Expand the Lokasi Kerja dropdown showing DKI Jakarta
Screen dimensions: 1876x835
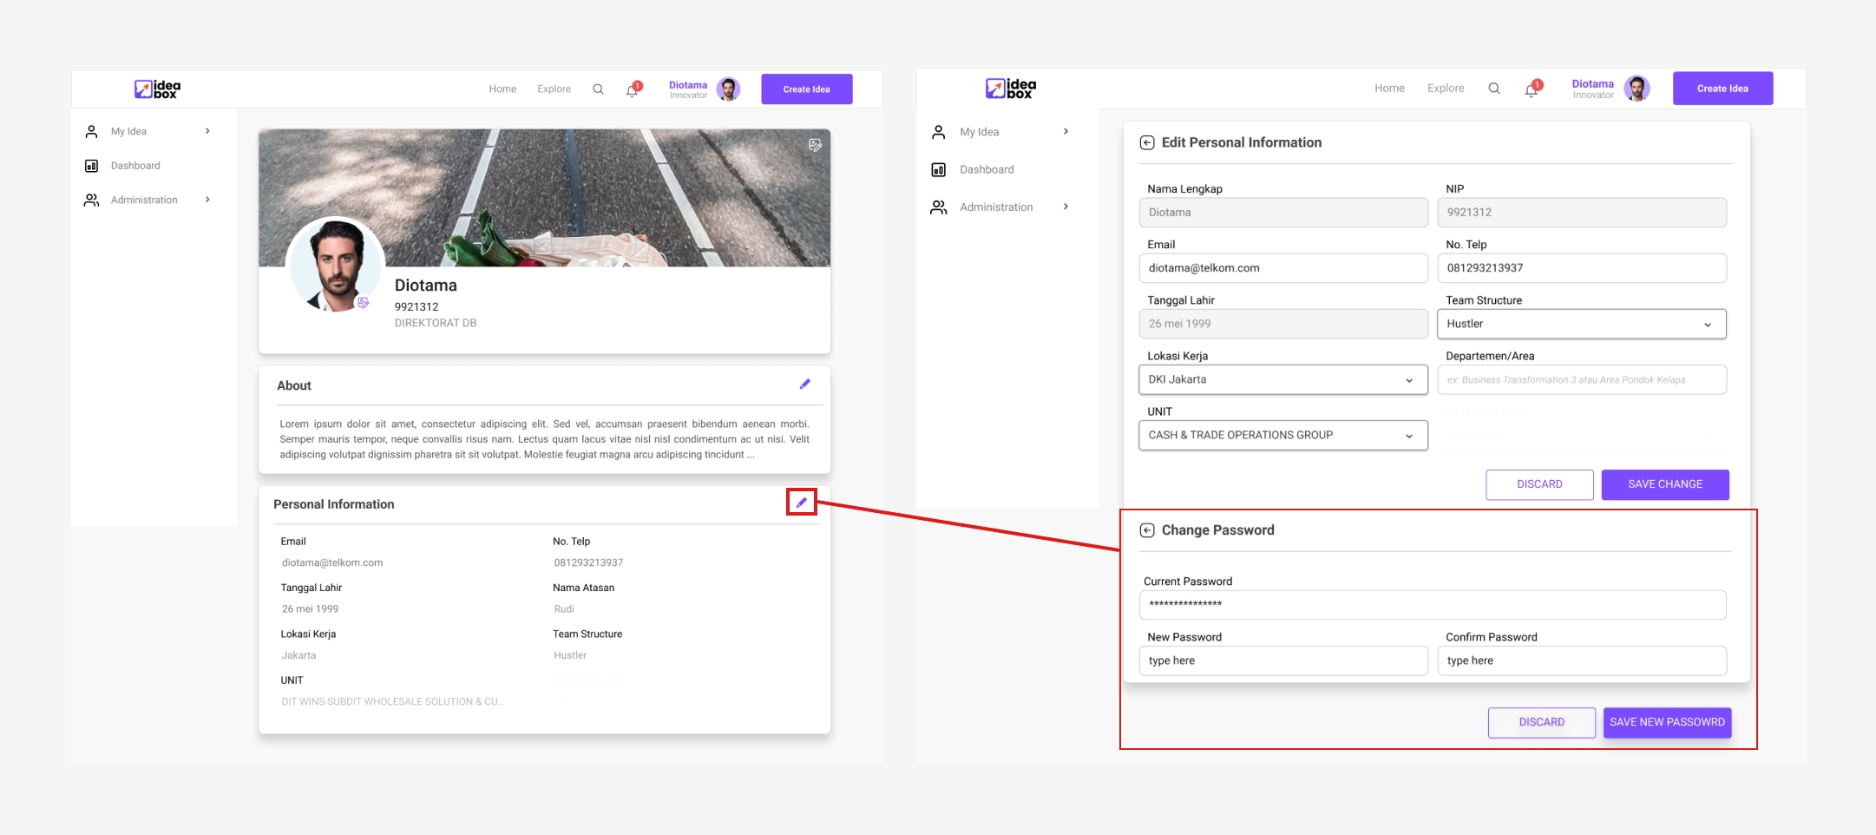tap(1282, 379)
